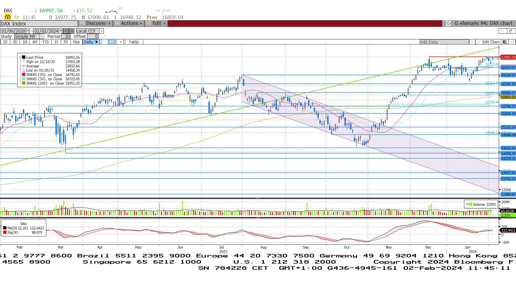Select the 1Y range tab
Viewport: 516px width, 283px height.
pyautogui.click(x=56, y=42)
